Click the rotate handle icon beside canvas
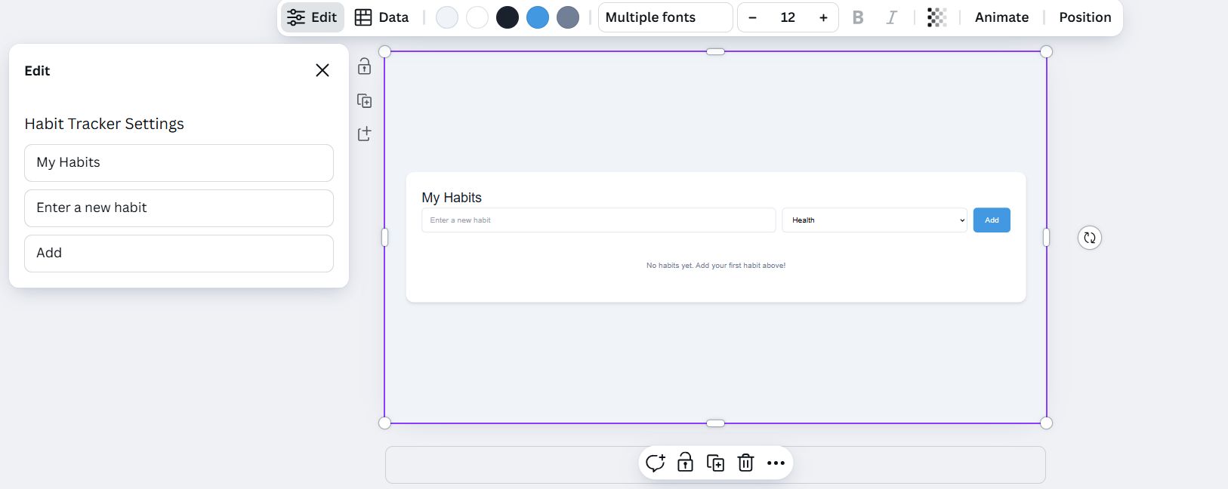 [x=1089, y=238]
